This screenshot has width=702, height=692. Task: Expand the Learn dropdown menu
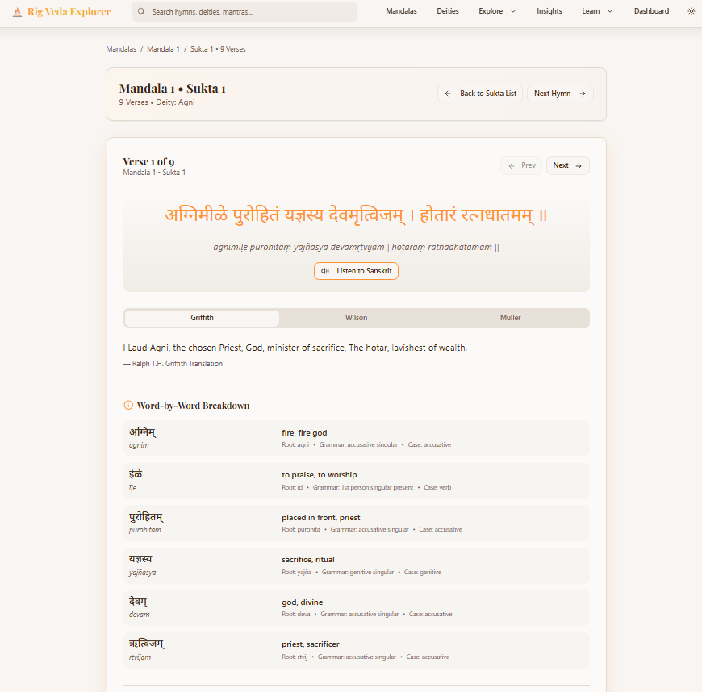pyautogui.click(x=592, y=11)
